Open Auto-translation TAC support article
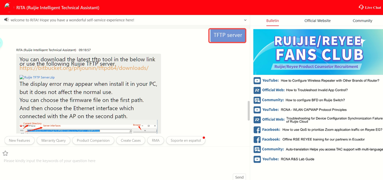Viewport: 383px width, 180px height. [x=334, y=149]
